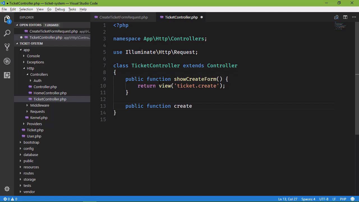The image size is (359, 202).
Task: Expand the Providers folder
Action: (24, 124)
